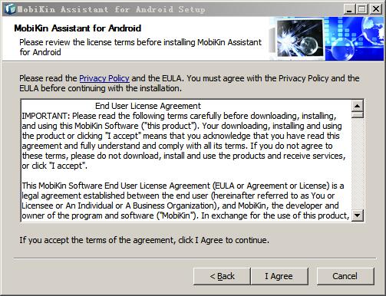Go to previous step with Back button

tap(222, 276)
